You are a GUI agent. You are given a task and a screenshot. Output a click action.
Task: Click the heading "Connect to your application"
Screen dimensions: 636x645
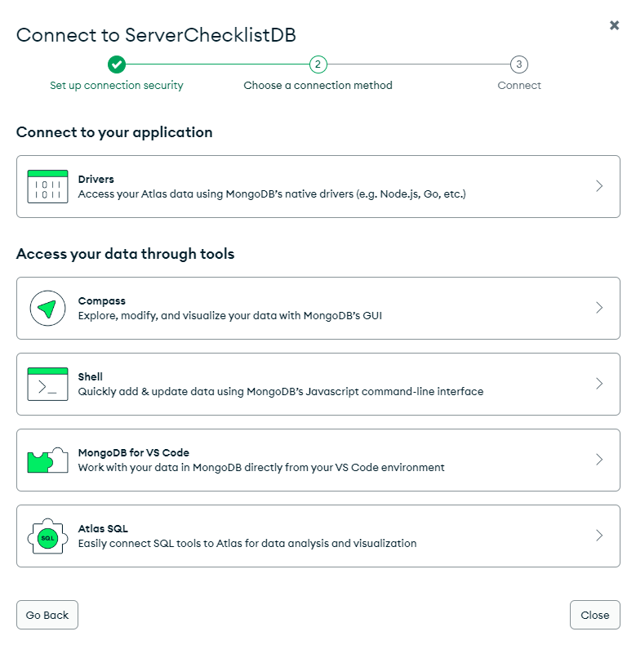coord(114,132)
